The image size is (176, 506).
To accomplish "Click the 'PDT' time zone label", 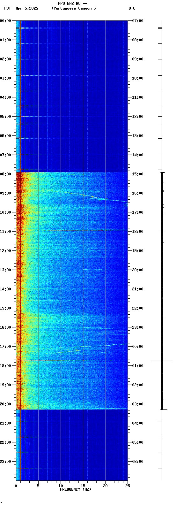I will click(x=7, y=8).
